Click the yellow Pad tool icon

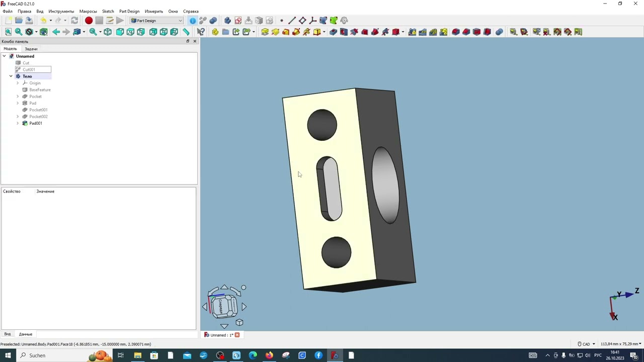265,32
